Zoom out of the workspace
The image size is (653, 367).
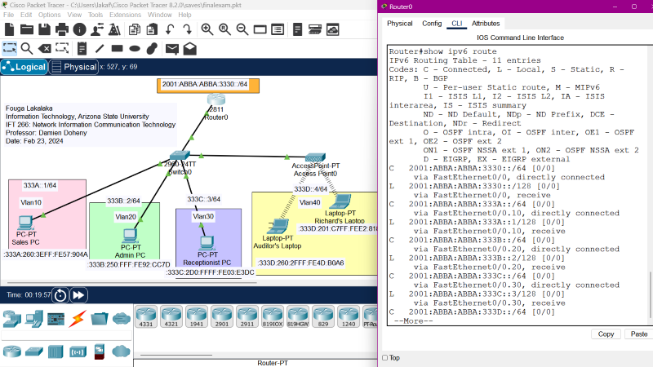[x=242, y=29]
